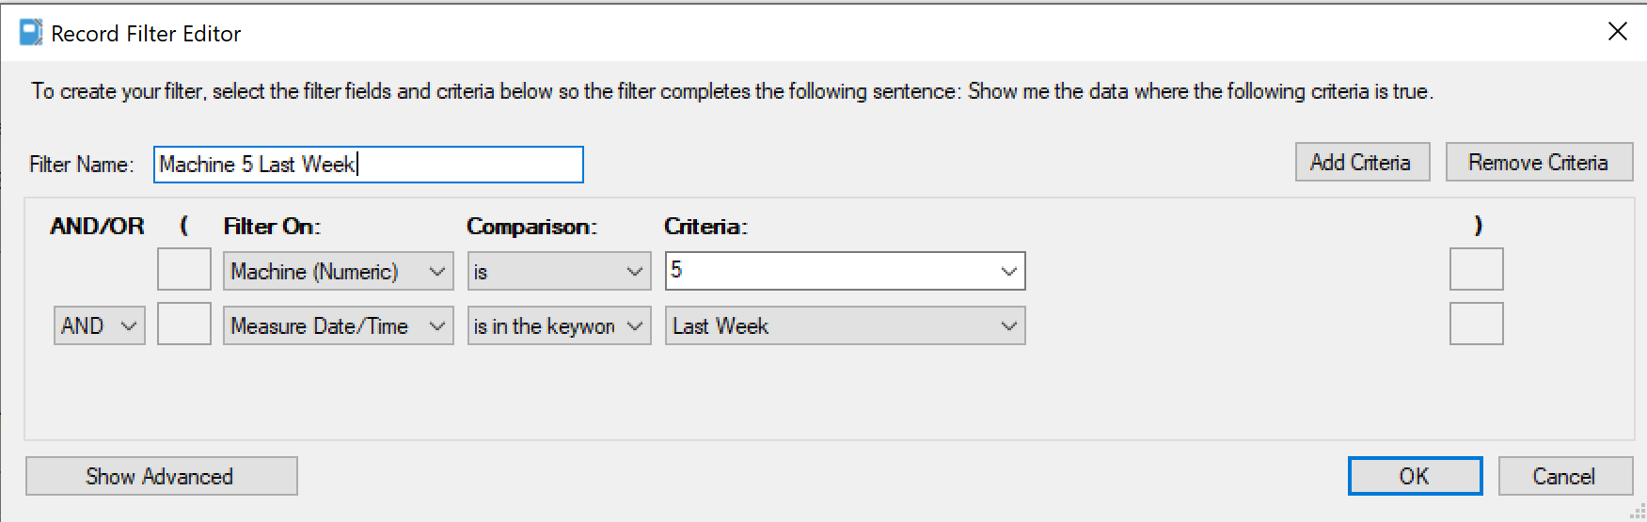Open the 'is in the keyword' comparison dropdown
The height and width of the screenshot is (522, 1647).
pos(559,326)
